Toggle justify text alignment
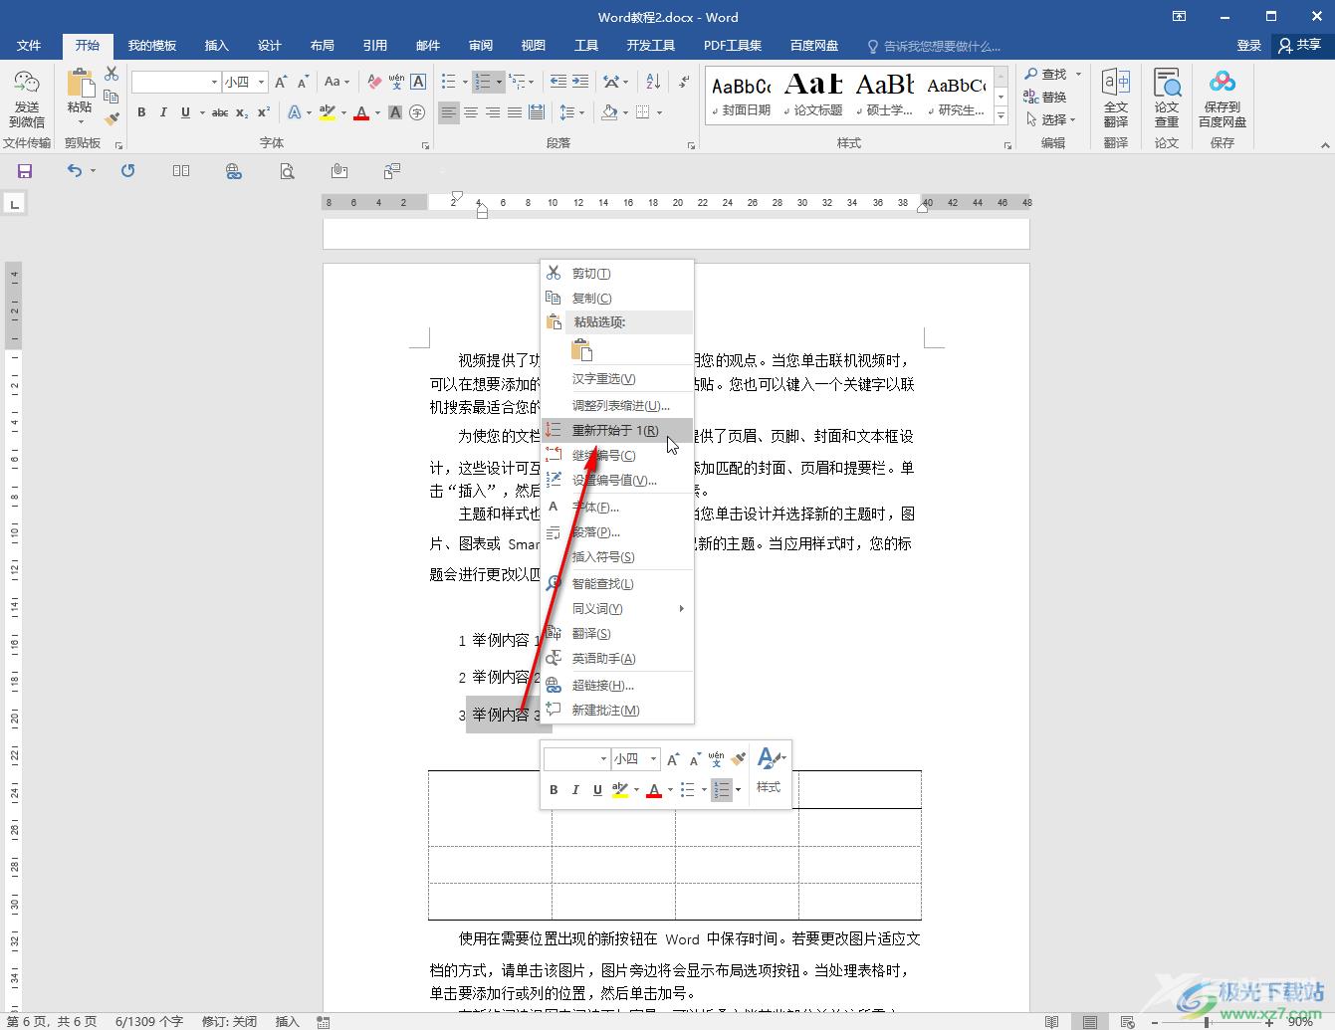The image size is (1335, 1030). 514,112
